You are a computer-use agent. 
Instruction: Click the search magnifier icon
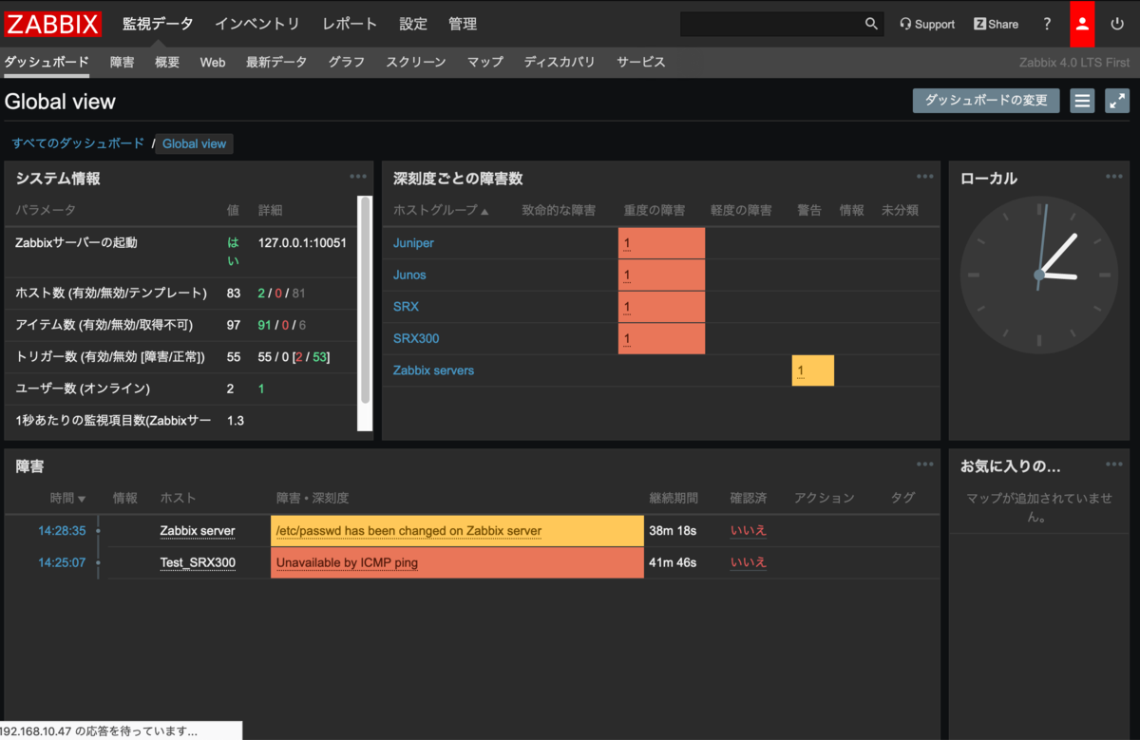click(871, 24)
